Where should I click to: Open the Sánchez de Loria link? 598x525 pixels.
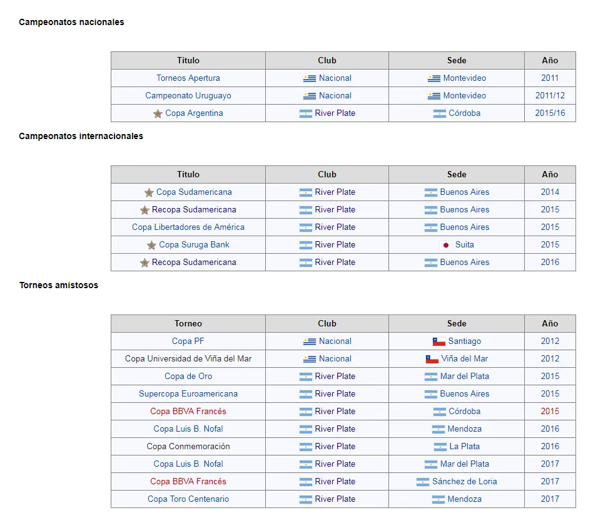(x=465, y=481)
